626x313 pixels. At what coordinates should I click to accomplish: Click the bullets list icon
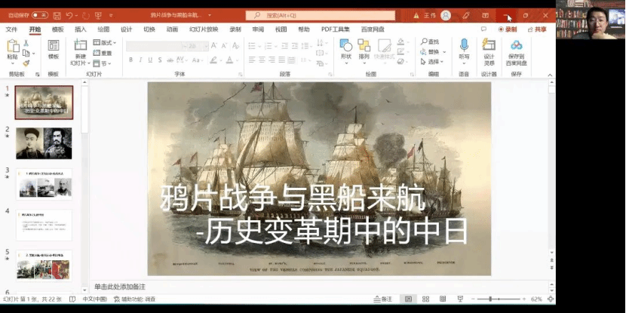coord(252,46)
